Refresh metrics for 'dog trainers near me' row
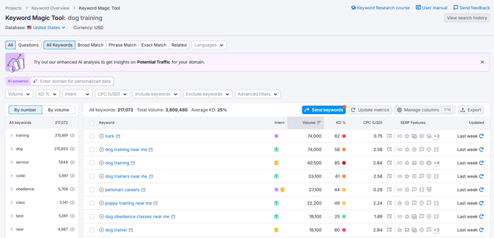The height and width of the screenshot is (238, 494). coord(481,176)
